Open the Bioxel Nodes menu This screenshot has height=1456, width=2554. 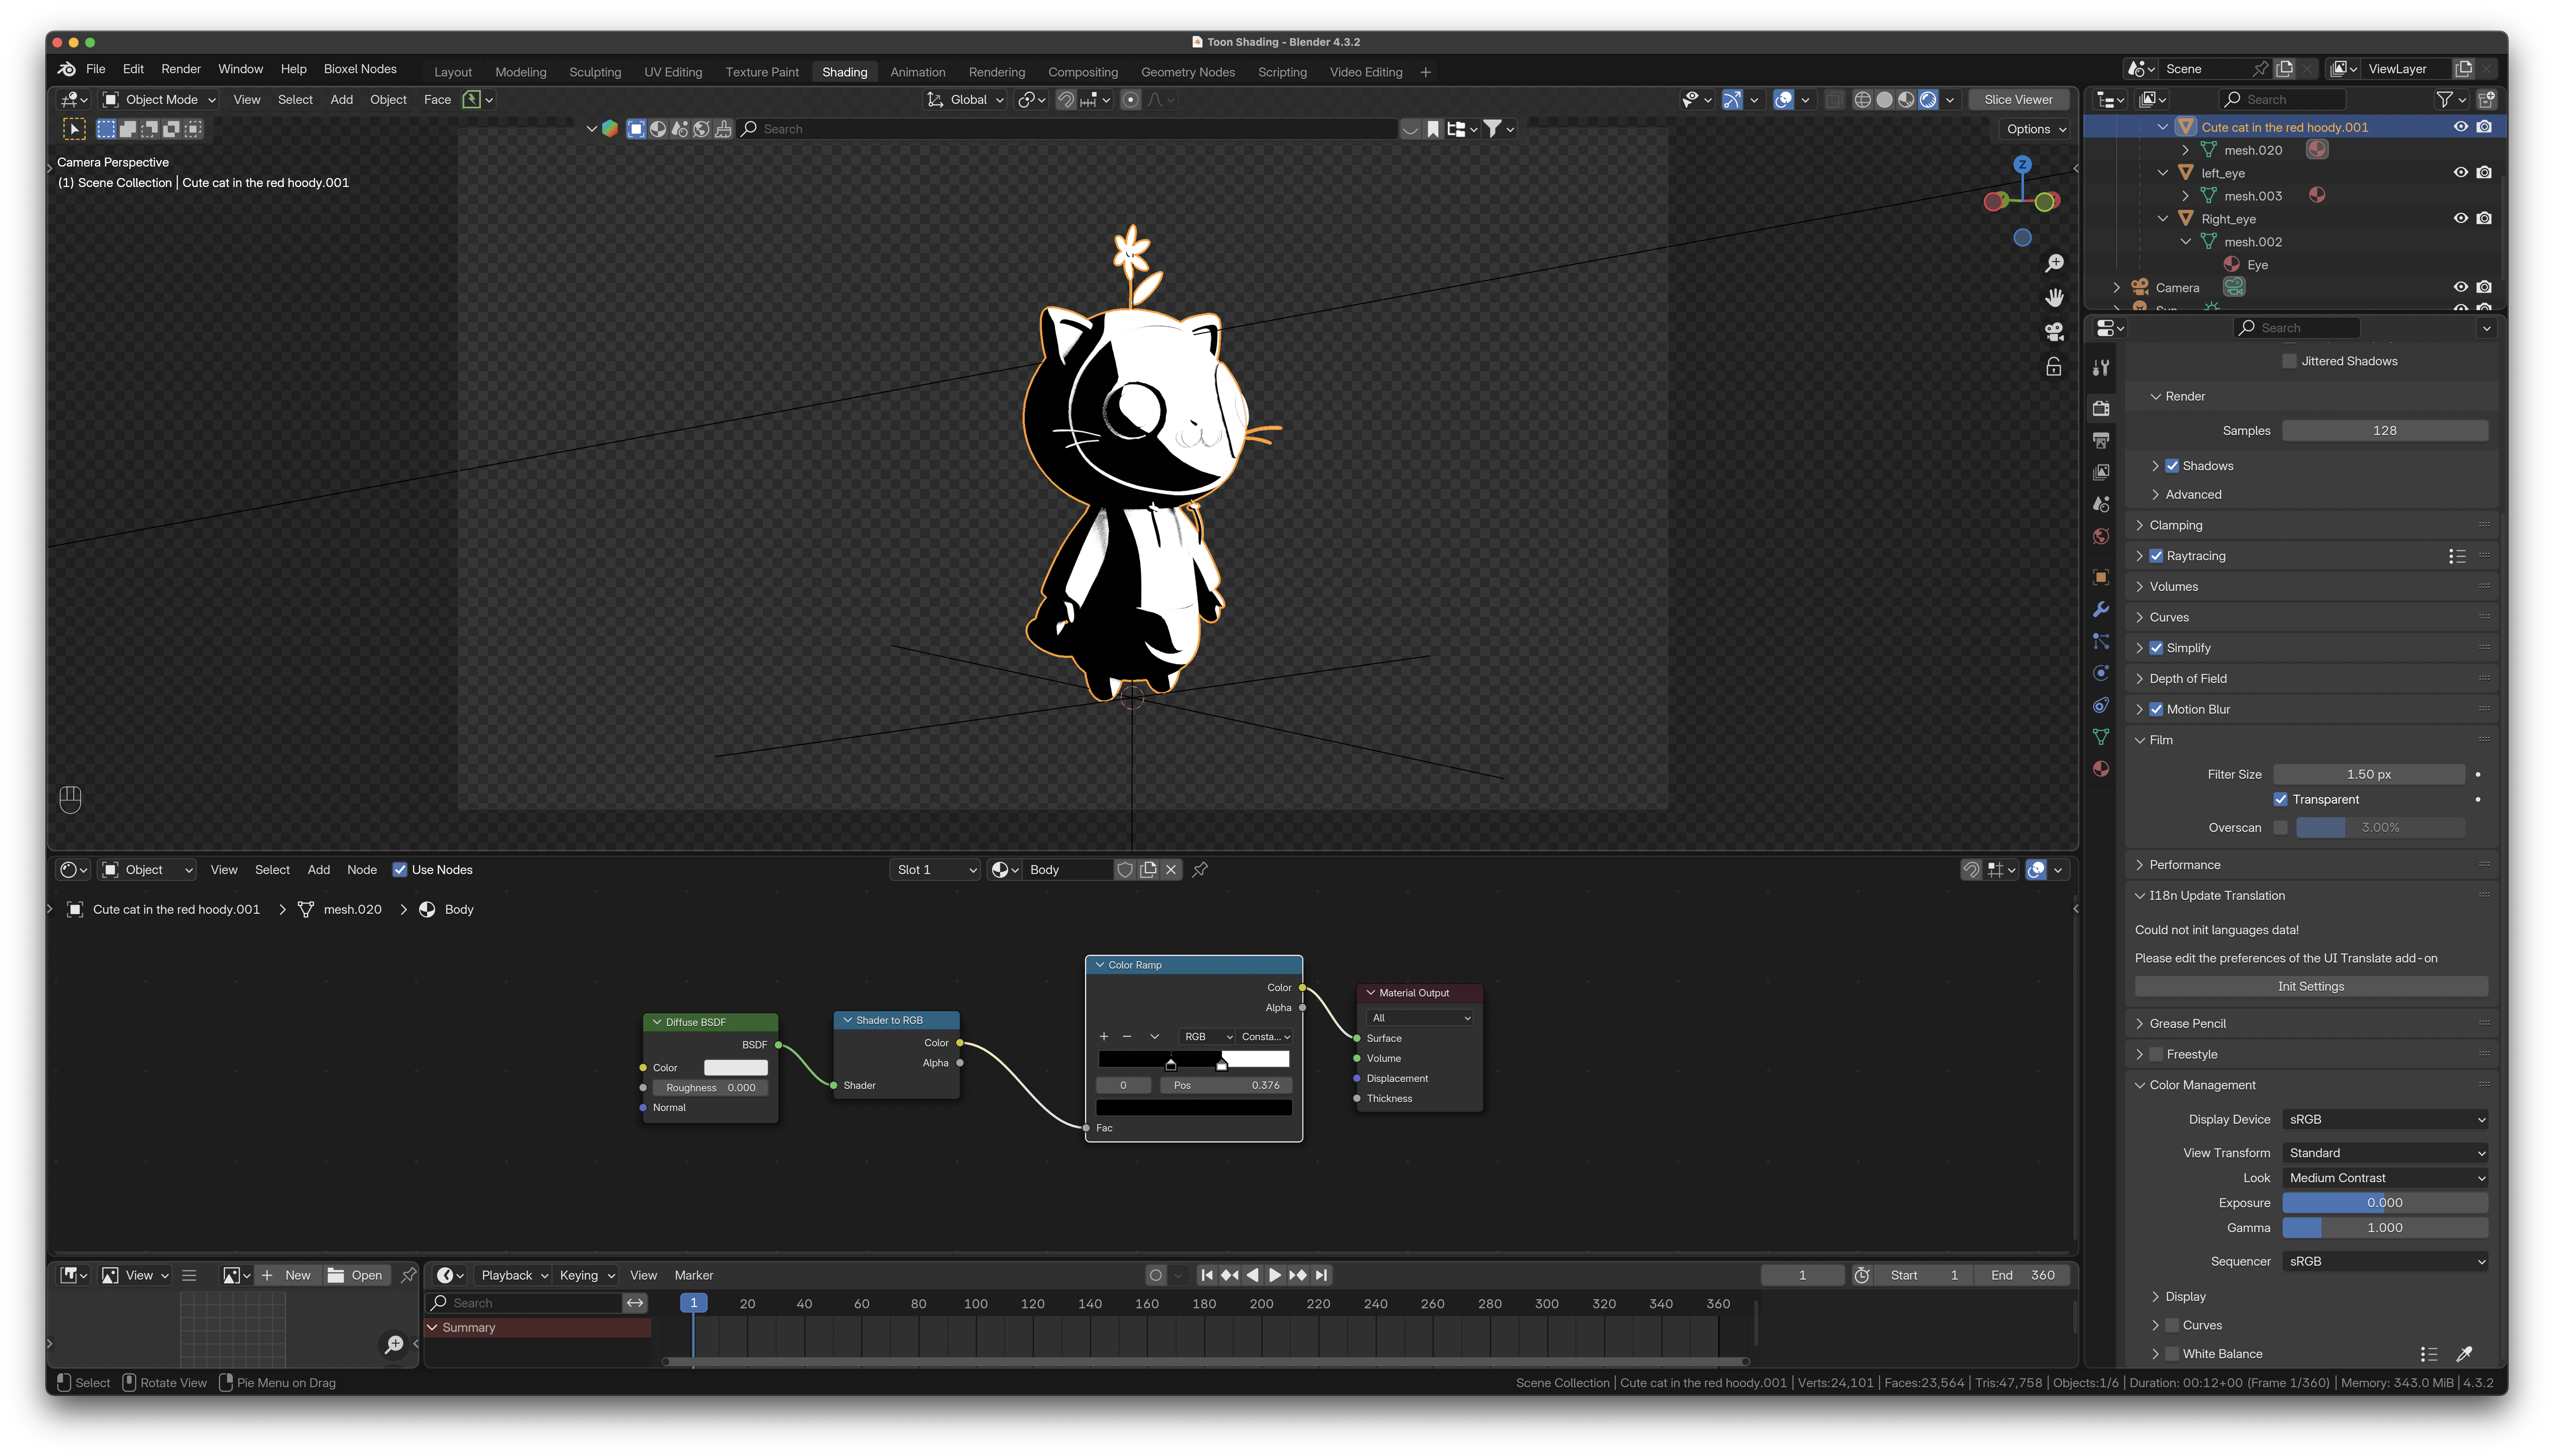coord(360,69)
